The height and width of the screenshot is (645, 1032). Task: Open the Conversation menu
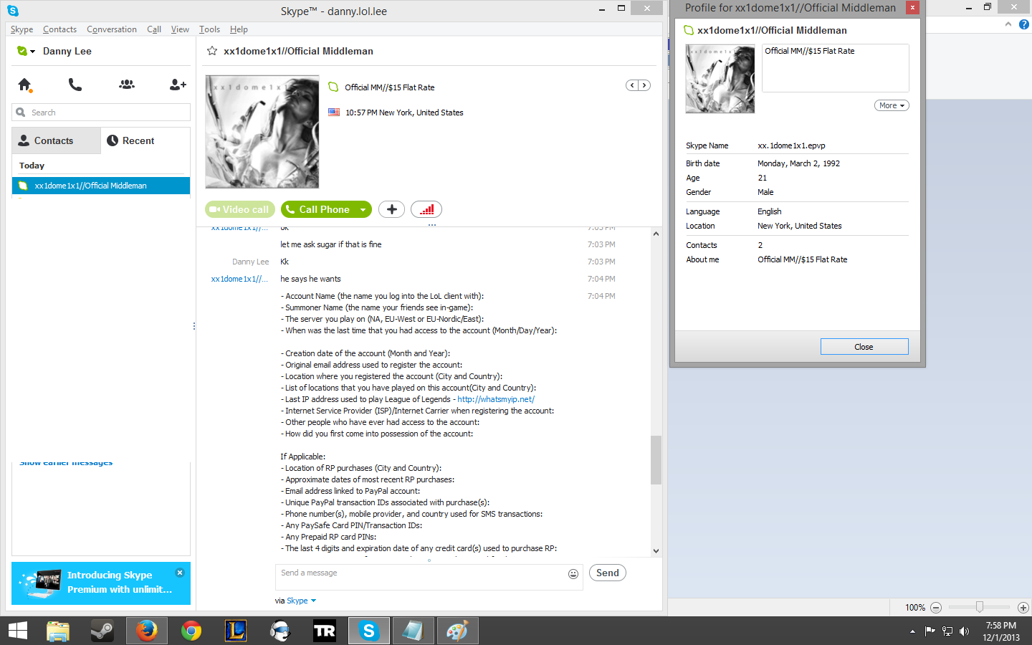[x=112, y=29]
